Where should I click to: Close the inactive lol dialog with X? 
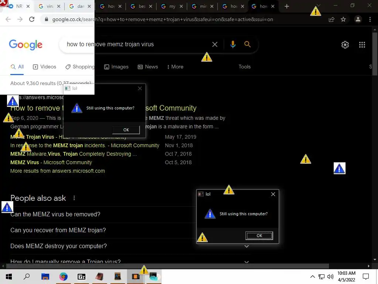point(140,88)
